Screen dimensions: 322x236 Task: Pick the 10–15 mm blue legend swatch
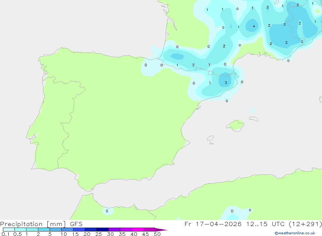[x=67, y=230]
